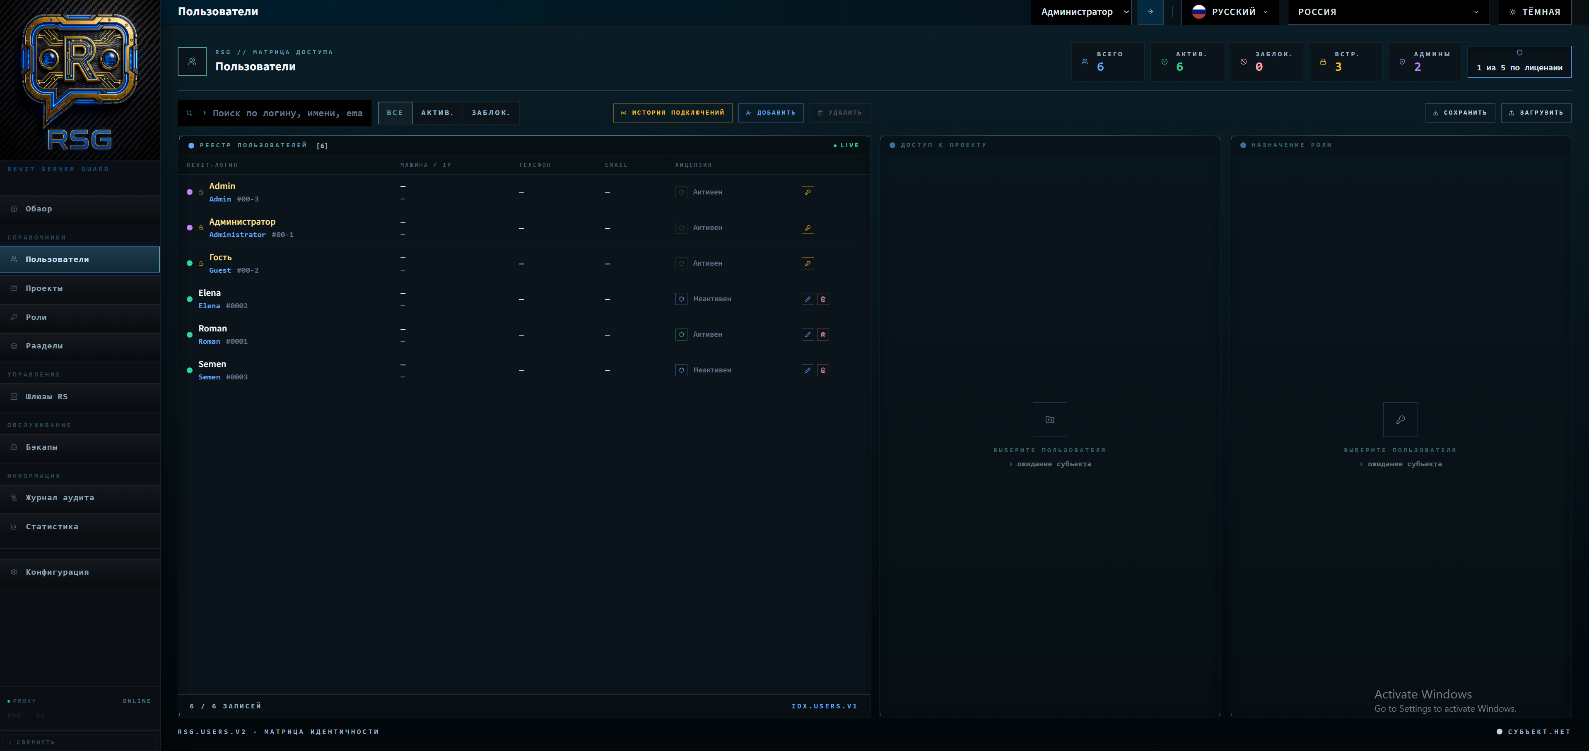Screen dimensions: 1589x751
Task: Expand the РОССИЯ country selector
Action: pos(1388,12)
